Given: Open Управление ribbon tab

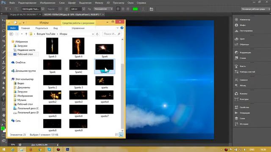Looking at the screenshot, I should coord(78,28).
